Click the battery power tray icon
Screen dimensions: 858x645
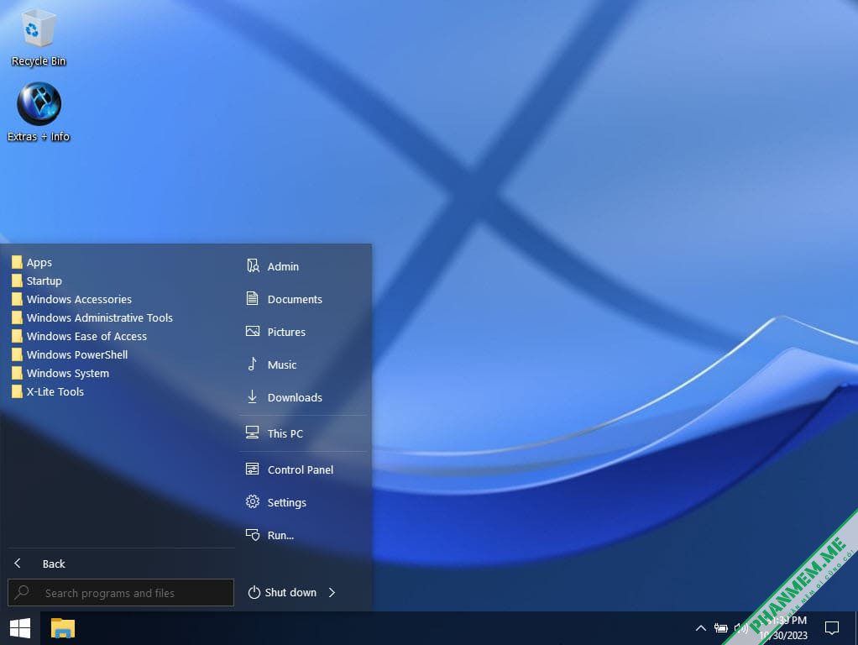721,628
